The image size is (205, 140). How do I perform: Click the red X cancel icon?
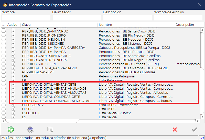tap(175, 130)
